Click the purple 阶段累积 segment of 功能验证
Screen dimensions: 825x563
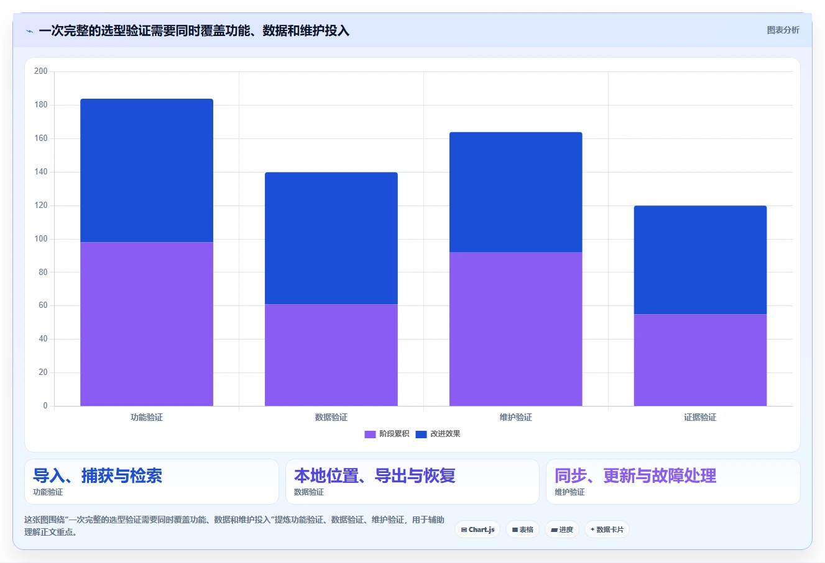click(x=147, y=324)
